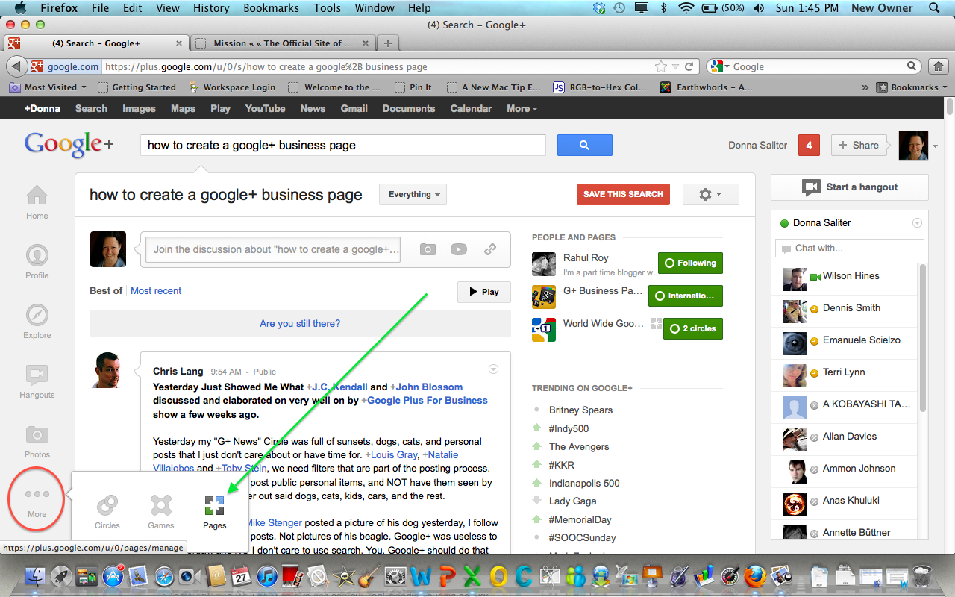955x597 pixels.
Task: Open the Bookmarks menu in menu bar
Action: (271, 8)
